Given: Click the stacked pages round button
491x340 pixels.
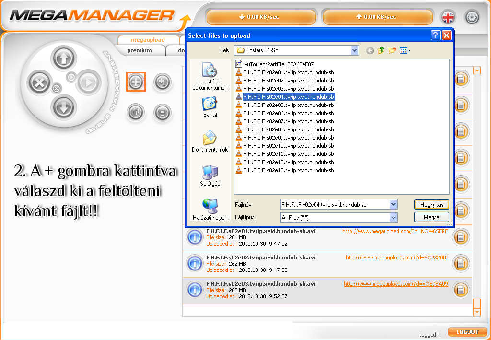Looking at the screenshot, I should 136,112.
